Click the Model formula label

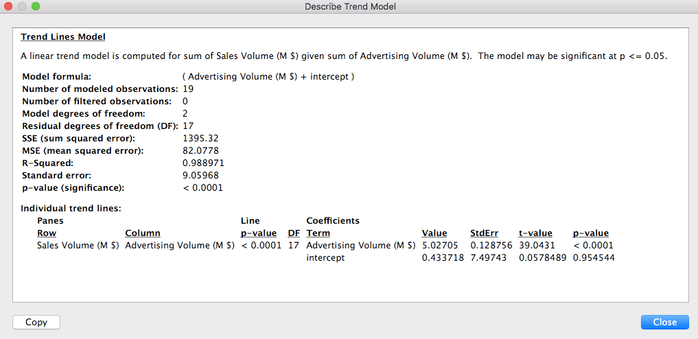click(x=56, y=77)
